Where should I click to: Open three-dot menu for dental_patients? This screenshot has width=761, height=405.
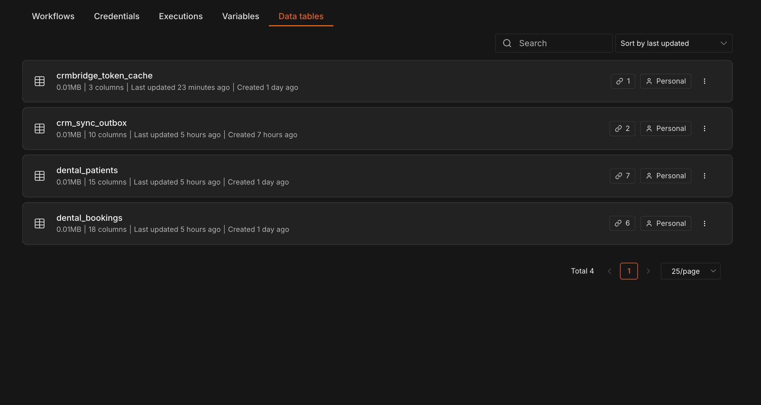click(704, 176)
